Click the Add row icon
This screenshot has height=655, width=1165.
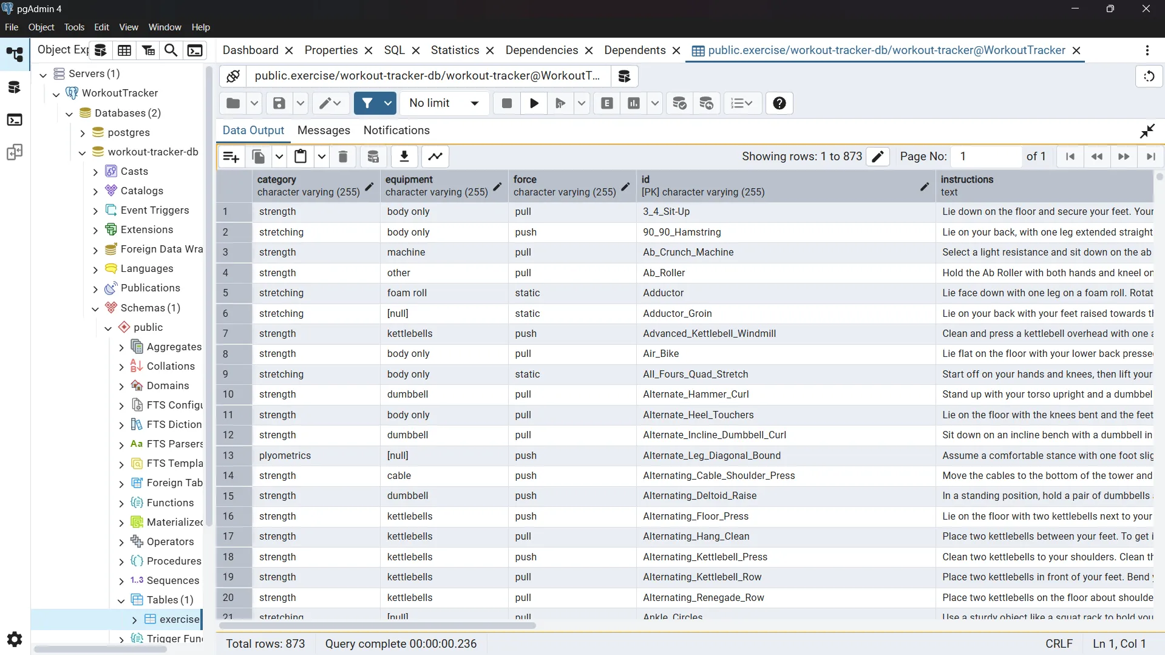point(231,157)
